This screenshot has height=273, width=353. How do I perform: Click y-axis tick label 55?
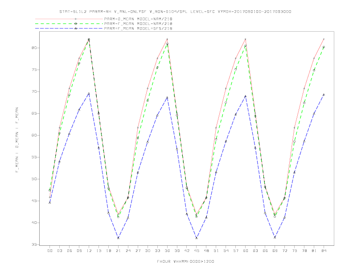[34, 157]
